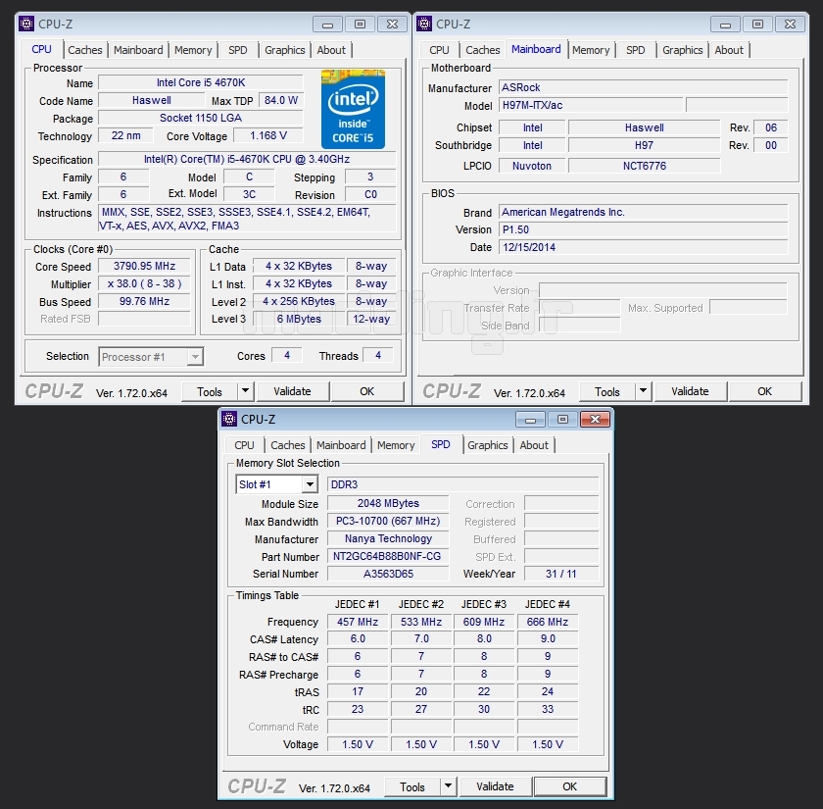Click the CPU-Z app icon in Mainboard window title bar
The image size is (823, 809).
pyautogui.click(x=424, y=24)
